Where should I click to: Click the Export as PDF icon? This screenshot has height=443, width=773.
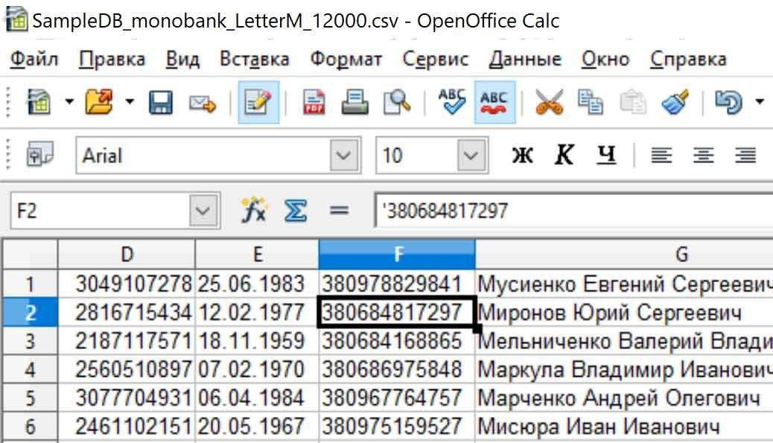(314, 103)
